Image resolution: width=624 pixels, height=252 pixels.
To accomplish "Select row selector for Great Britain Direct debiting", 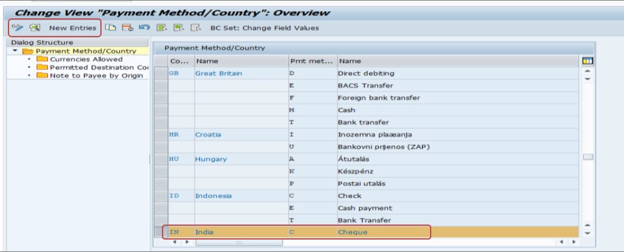I will click(161, 73).
